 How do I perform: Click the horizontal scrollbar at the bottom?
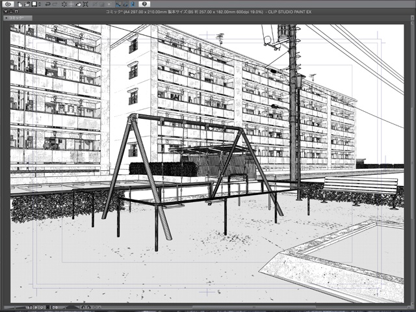click(x=255, y=307)
